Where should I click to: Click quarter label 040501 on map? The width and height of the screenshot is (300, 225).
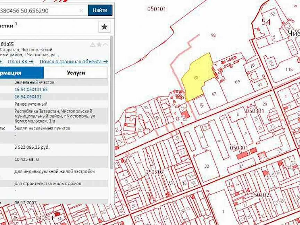tap(44, 218)
